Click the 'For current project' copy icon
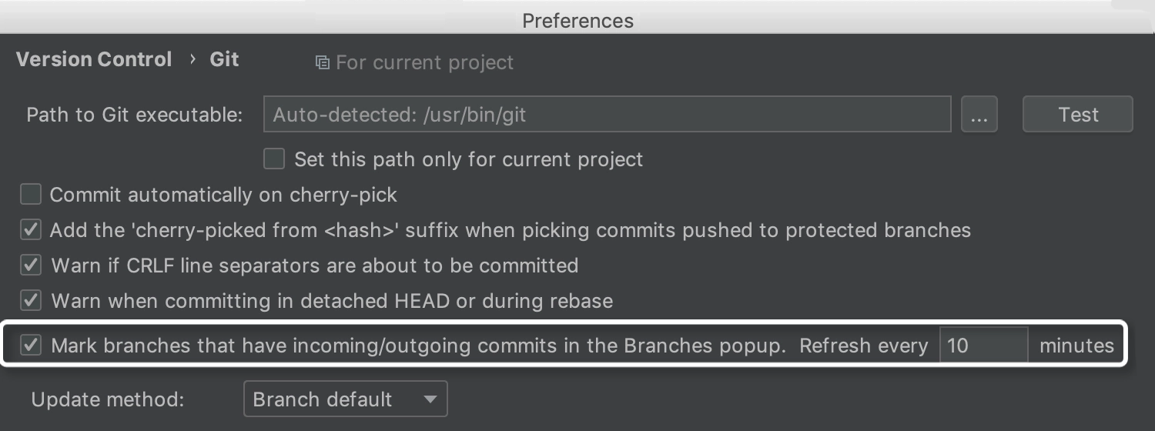Screen dimensions: 1155x431 (323, 62)
